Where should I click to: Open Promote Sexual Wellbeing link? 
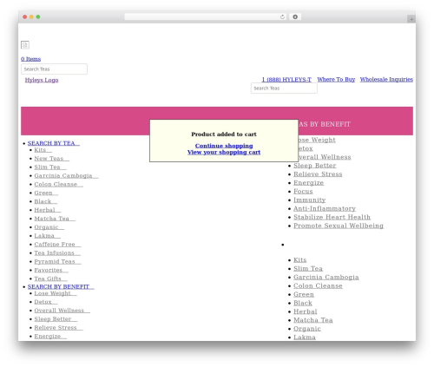point(339,226)
